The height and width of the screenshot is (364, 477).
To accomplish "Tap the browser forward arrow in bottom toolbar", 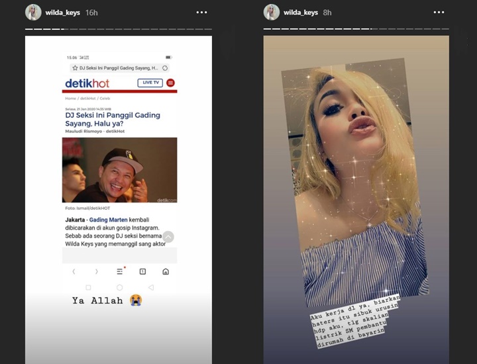I will (x=97, y=271).
